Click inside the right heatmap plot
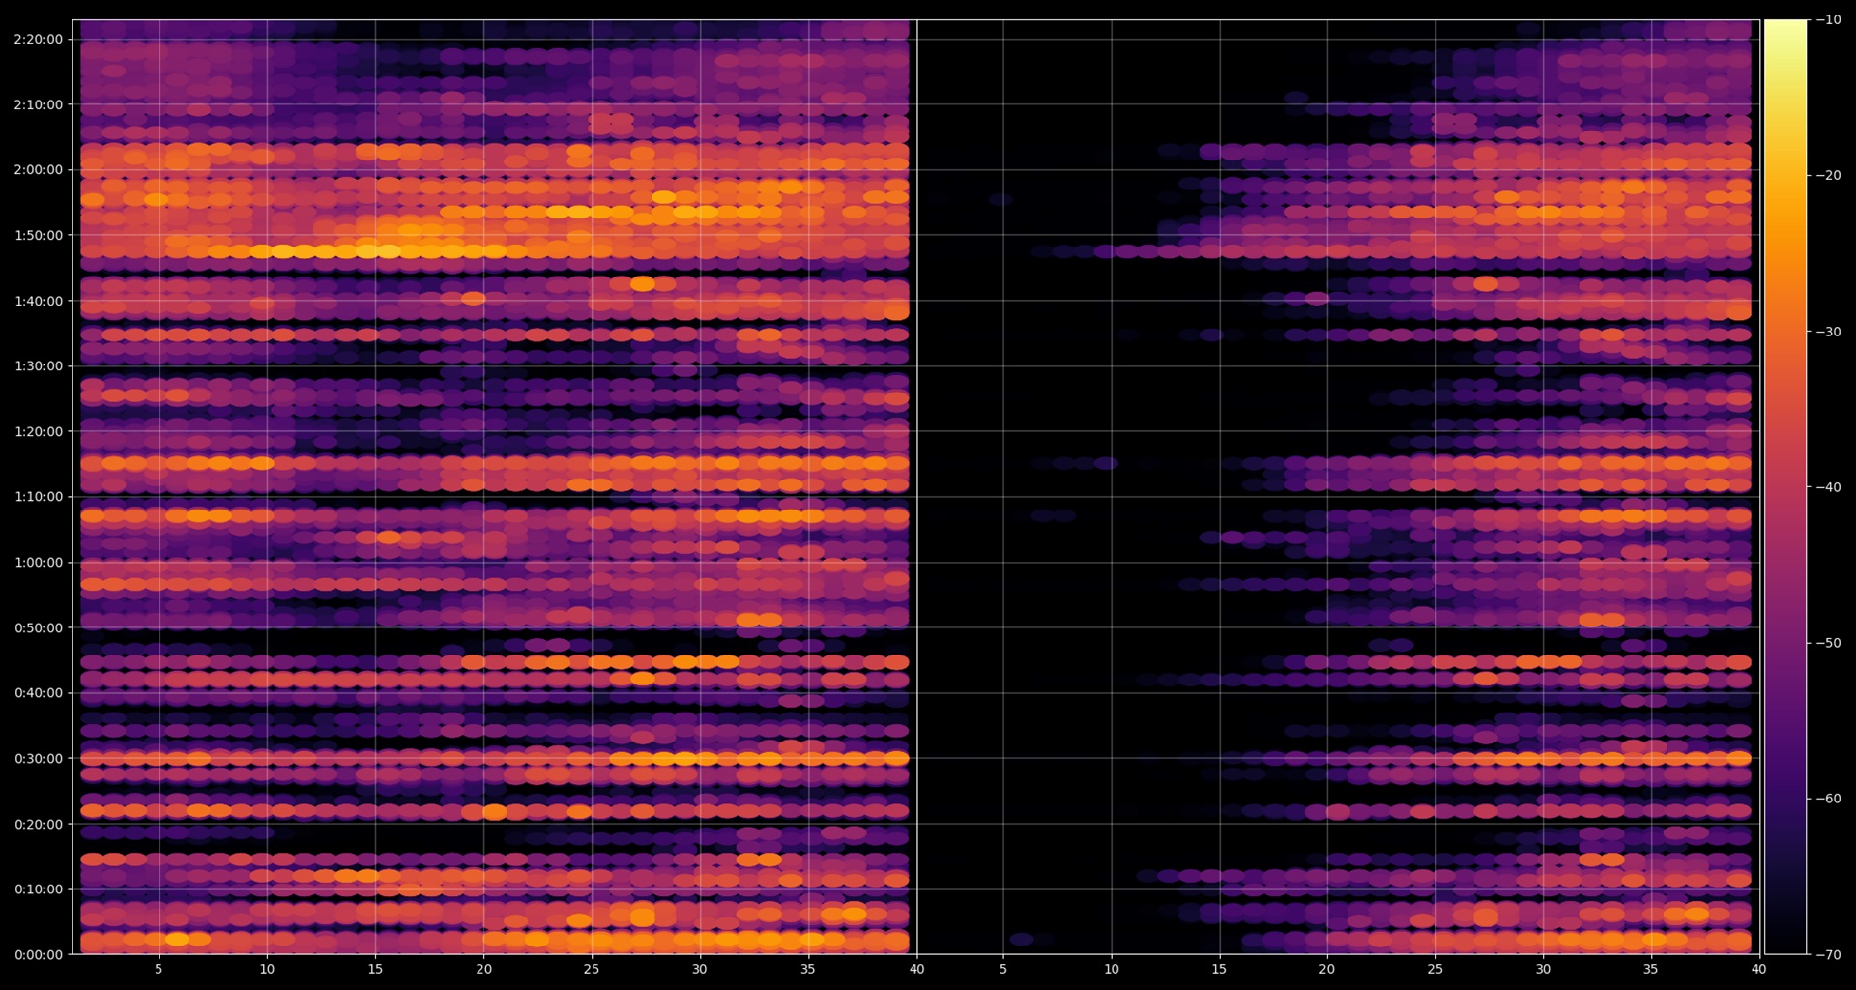1856x990 pixels. coord(1338,487)
